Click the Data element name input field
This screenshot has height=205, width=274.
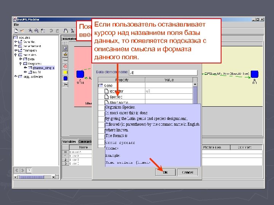point(163,73)
